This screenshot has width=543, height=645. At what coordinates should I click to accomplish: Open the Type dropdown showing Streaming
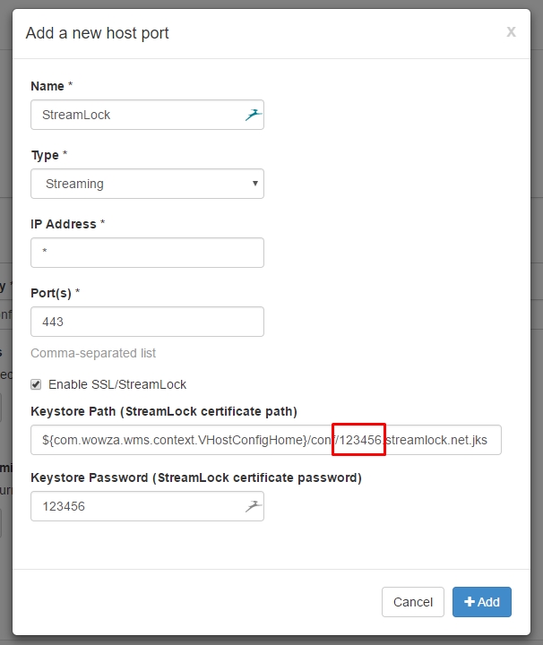(147, 184)
